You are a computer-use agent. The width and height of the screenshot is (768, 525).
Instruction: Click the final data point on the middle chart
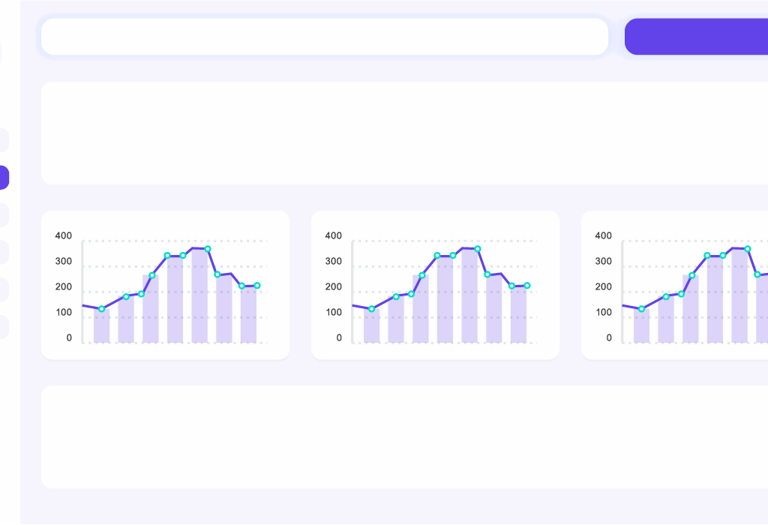(x=527, y=286)
